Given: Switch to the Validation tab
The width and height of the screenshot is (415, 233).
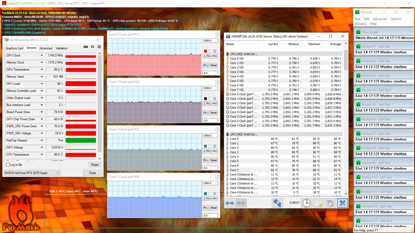Looking at the screenshot, I should 61,48.
